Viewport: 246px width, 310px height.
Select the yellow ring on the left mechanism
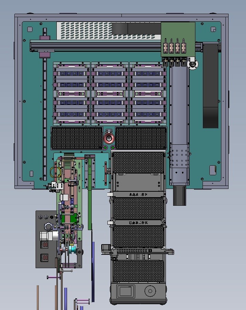[x=56, y=172]
